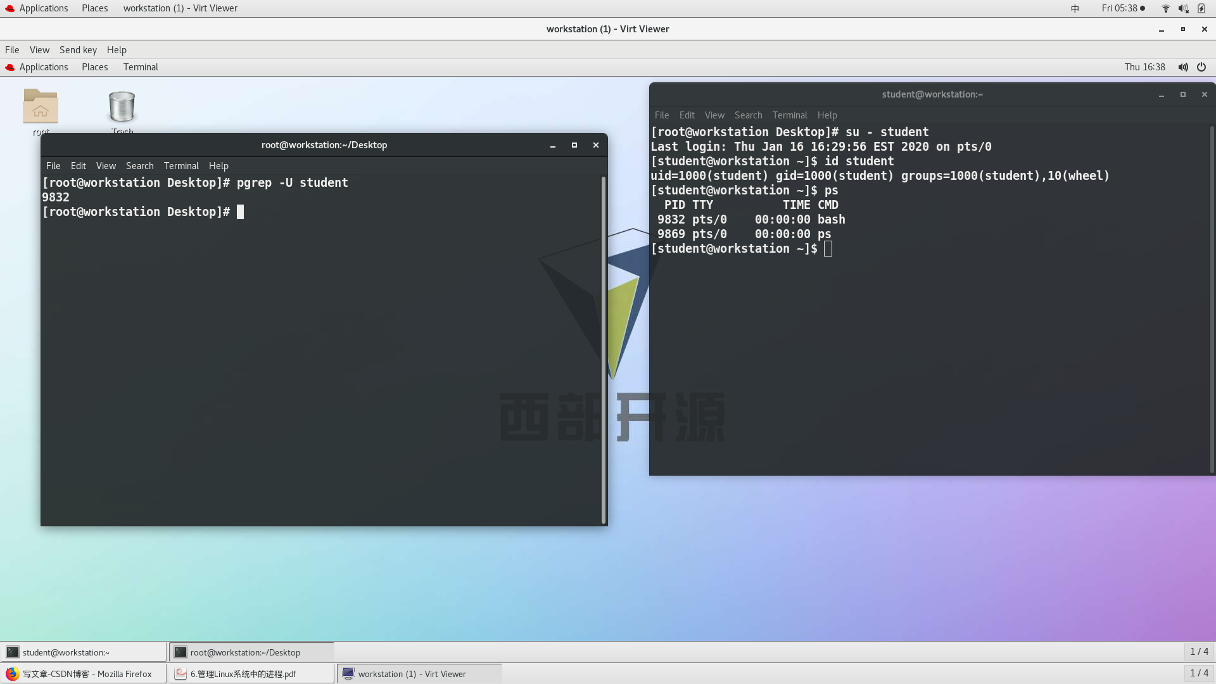The height and width of the screenshot is (684, 1216).
Task: Maximize the root terminal window
Action: click(574, 145)
